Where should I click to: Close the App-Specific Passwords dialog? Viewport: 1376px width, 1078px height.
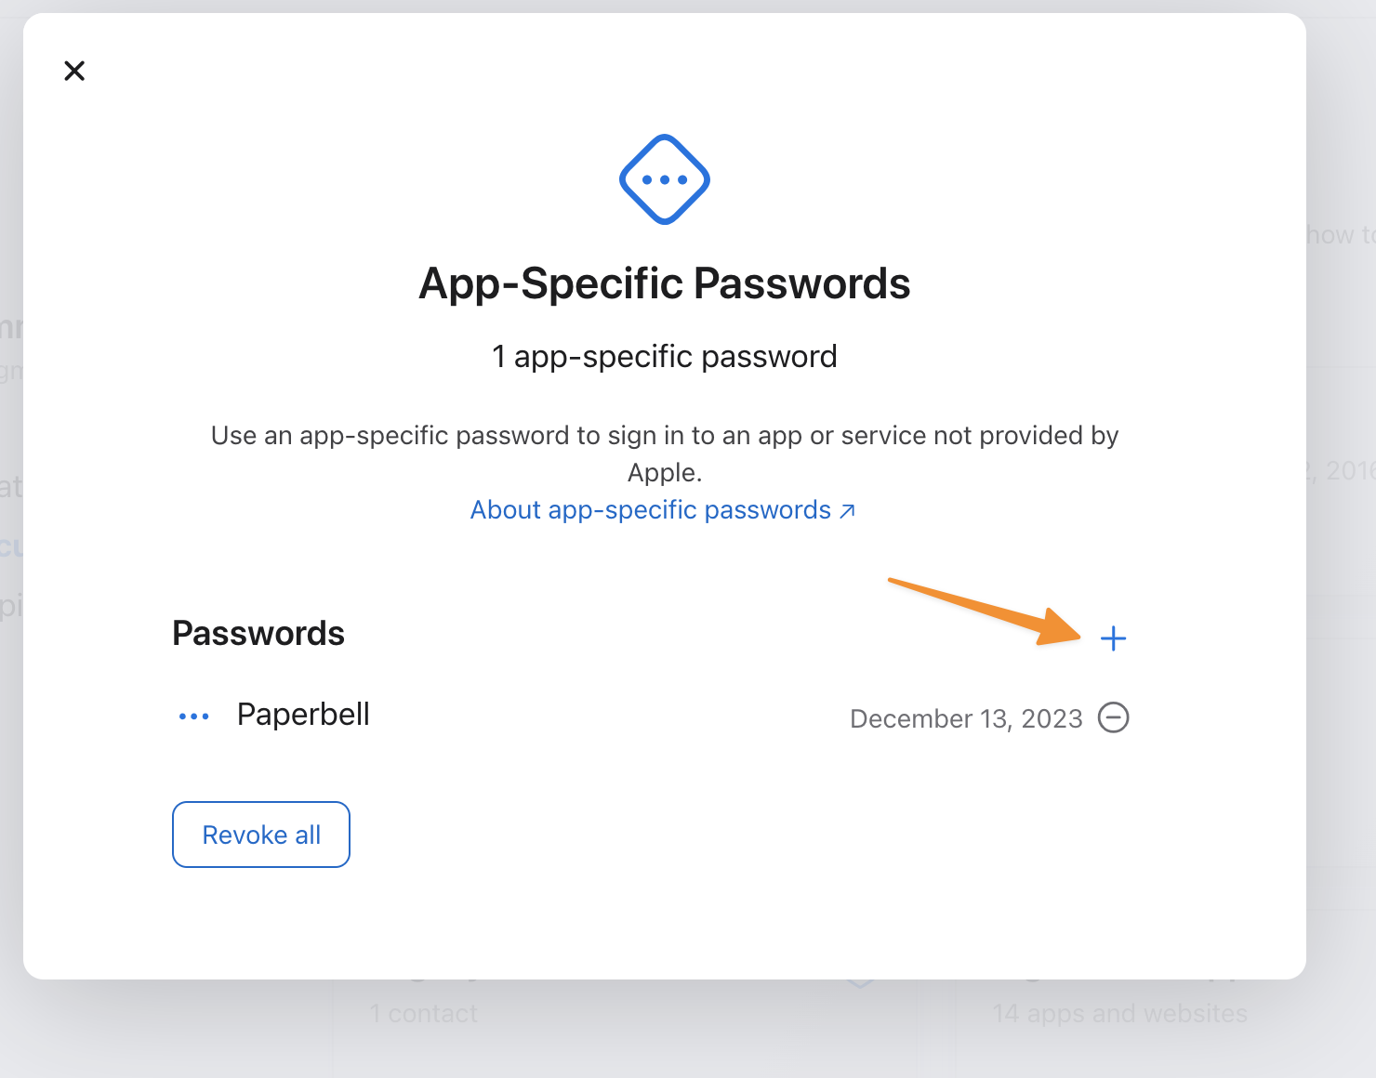[x=74, y=71]
